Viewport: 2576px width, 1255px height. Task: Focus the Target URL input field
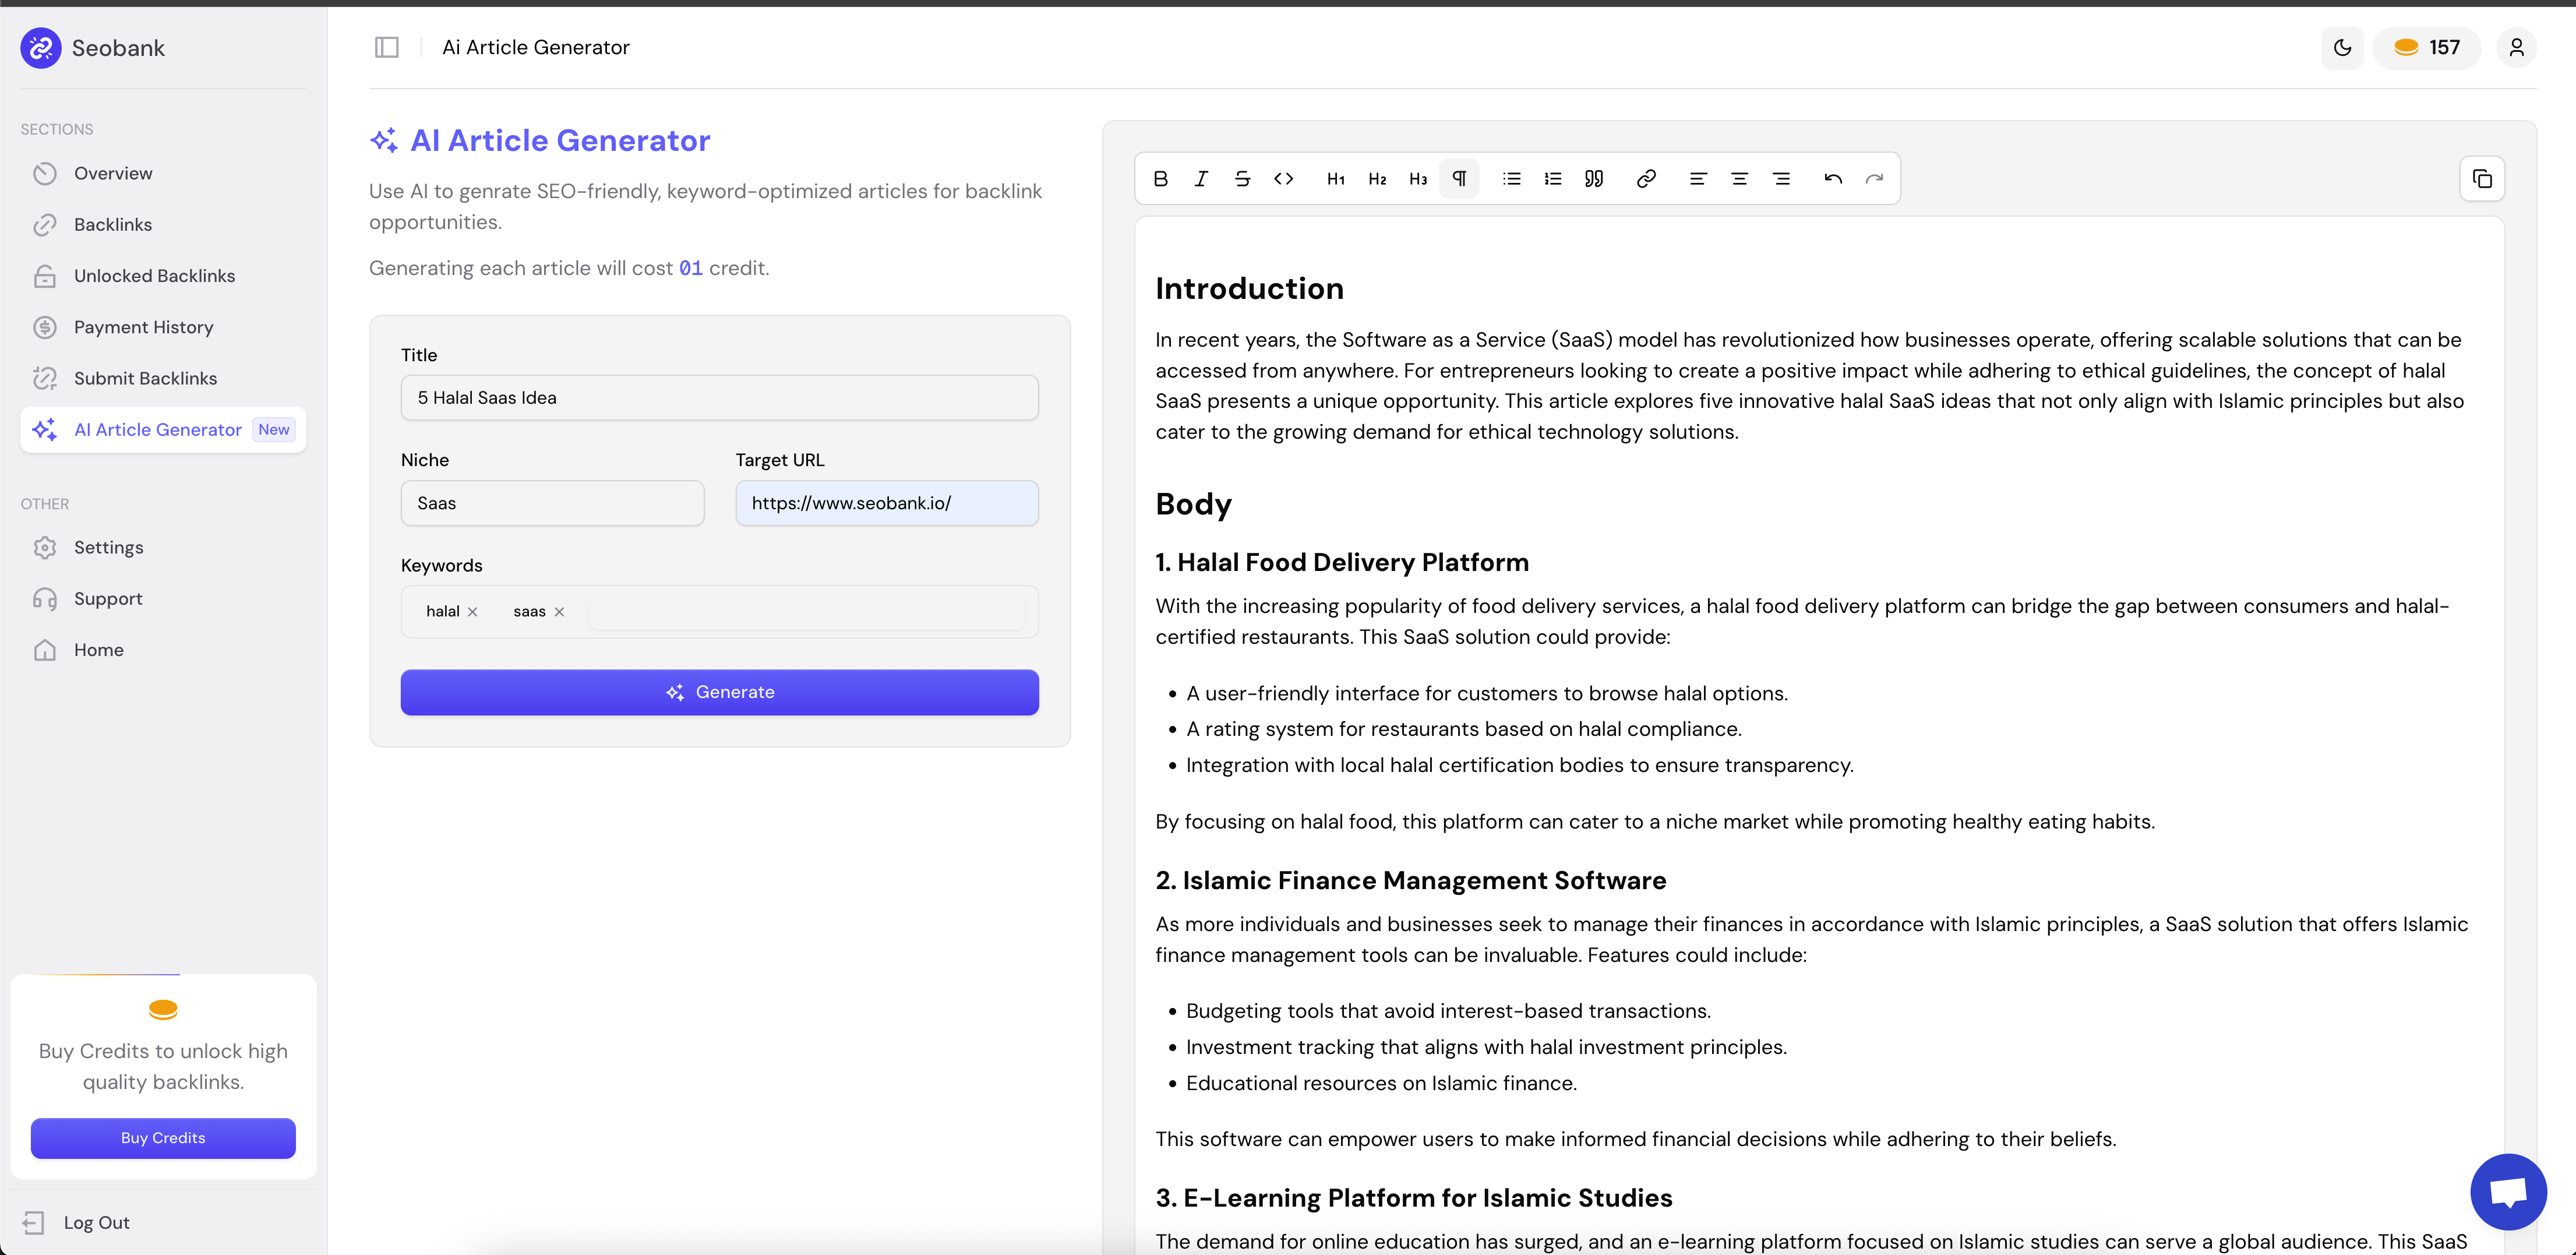(887, 503)
